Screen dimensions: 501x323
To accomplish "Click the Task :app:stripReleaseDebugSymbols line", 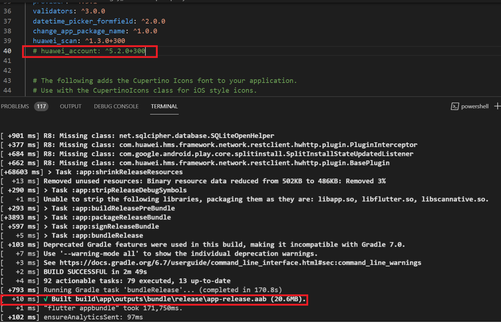I will coord(94,190).
